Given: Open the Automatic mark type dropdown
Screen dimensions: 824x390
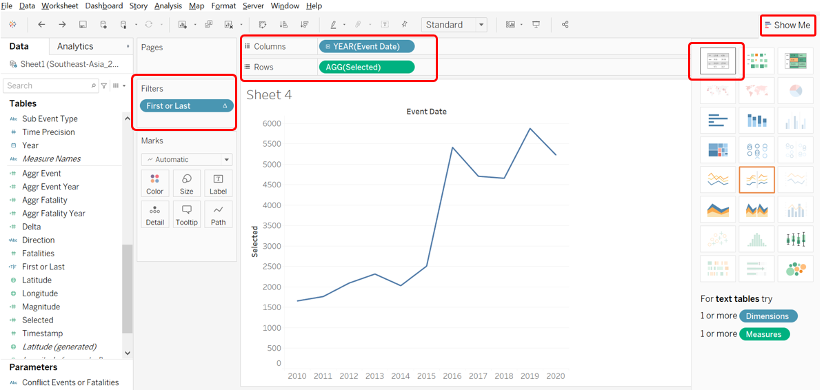Looking at the screenshot, I should pyautogui.click(x=187, y=160).
